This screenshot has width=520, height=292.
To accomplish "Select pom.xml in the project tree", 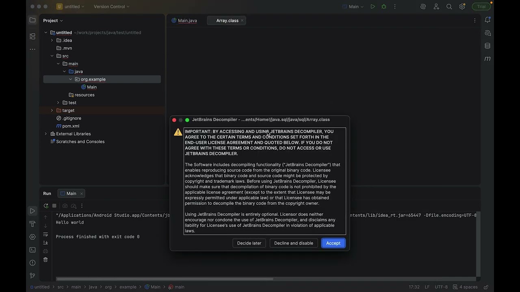I will tap(71, 126).
